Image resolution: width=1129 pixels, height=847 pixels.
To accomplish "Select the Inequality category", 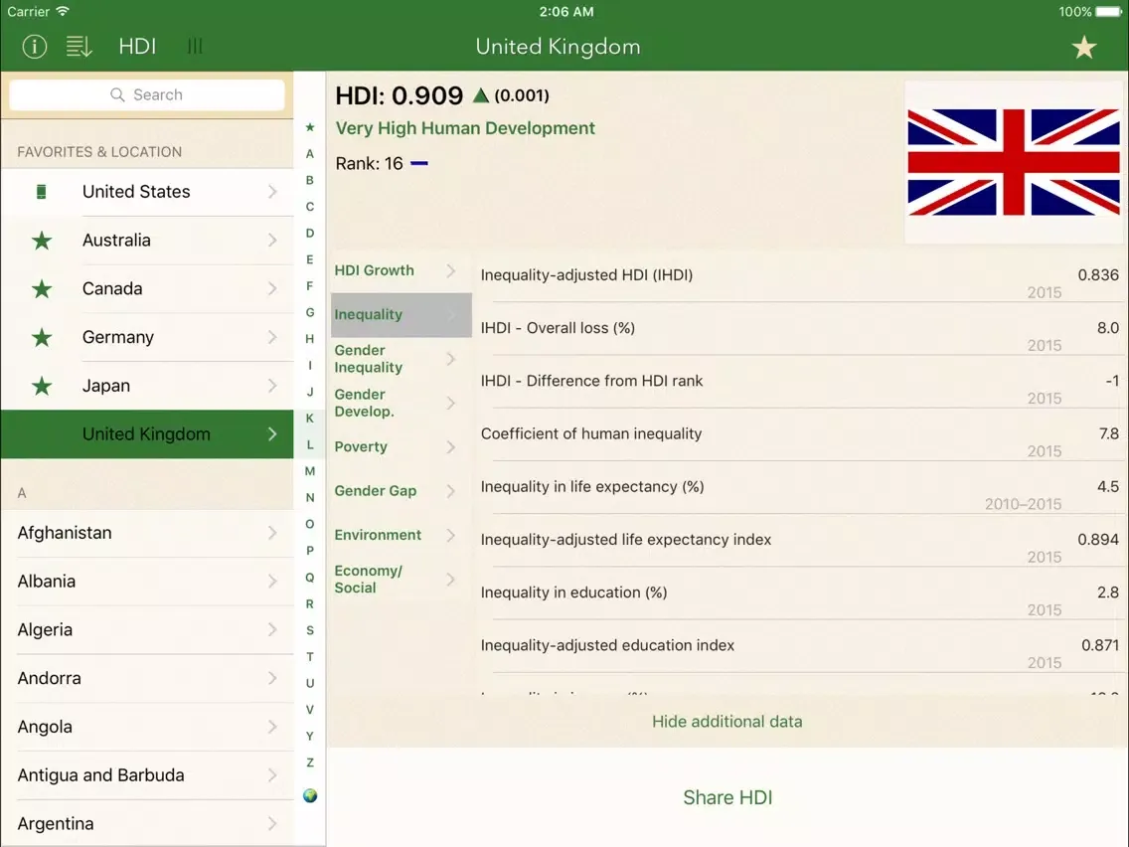I will (x=401, y=315).
